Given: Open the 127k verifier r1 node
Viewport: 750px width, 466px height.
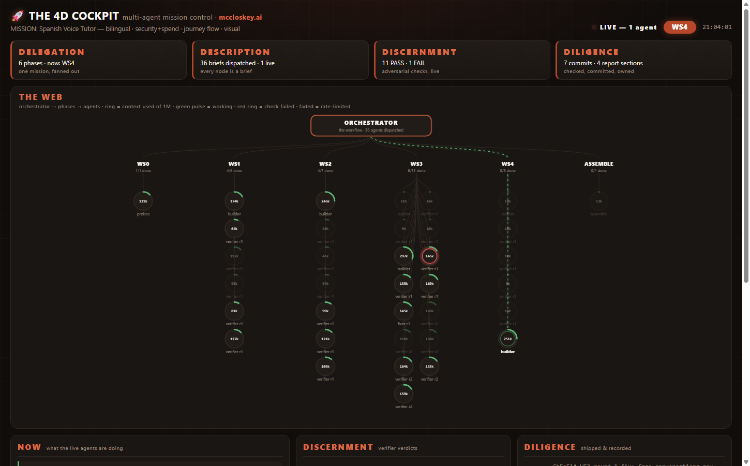Looking at the screenshot, I should click(234, 339).
